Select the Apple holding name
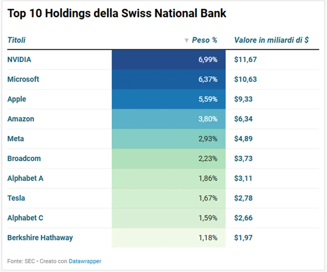This screenshot has width=327, height=272. click(17, 99)
